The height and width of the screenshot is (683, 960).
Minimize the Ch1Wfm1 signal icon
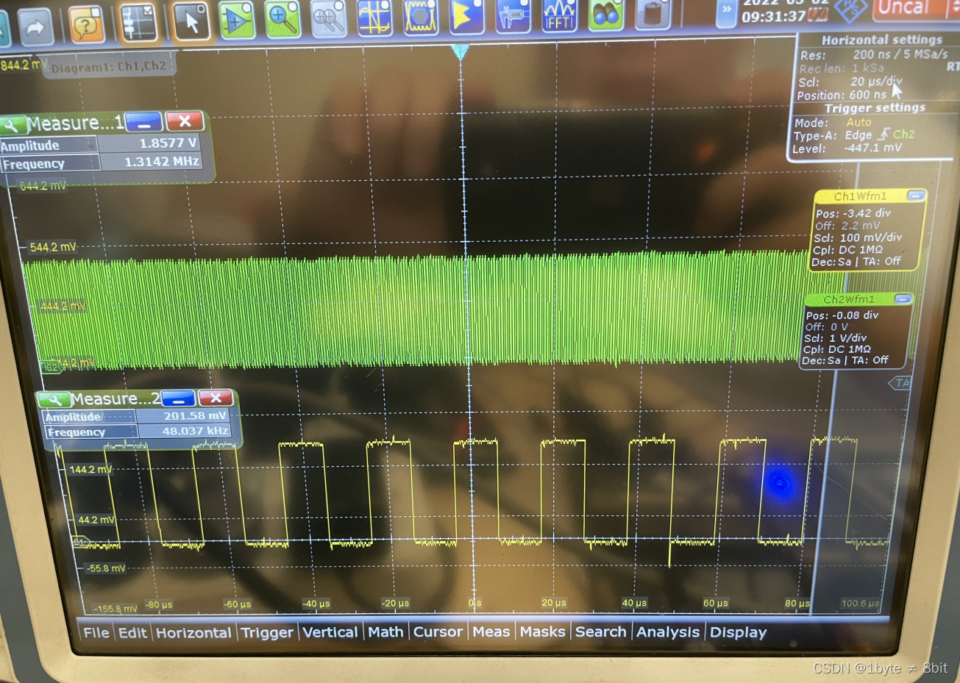pyautogui.click(x=916, y=196)
